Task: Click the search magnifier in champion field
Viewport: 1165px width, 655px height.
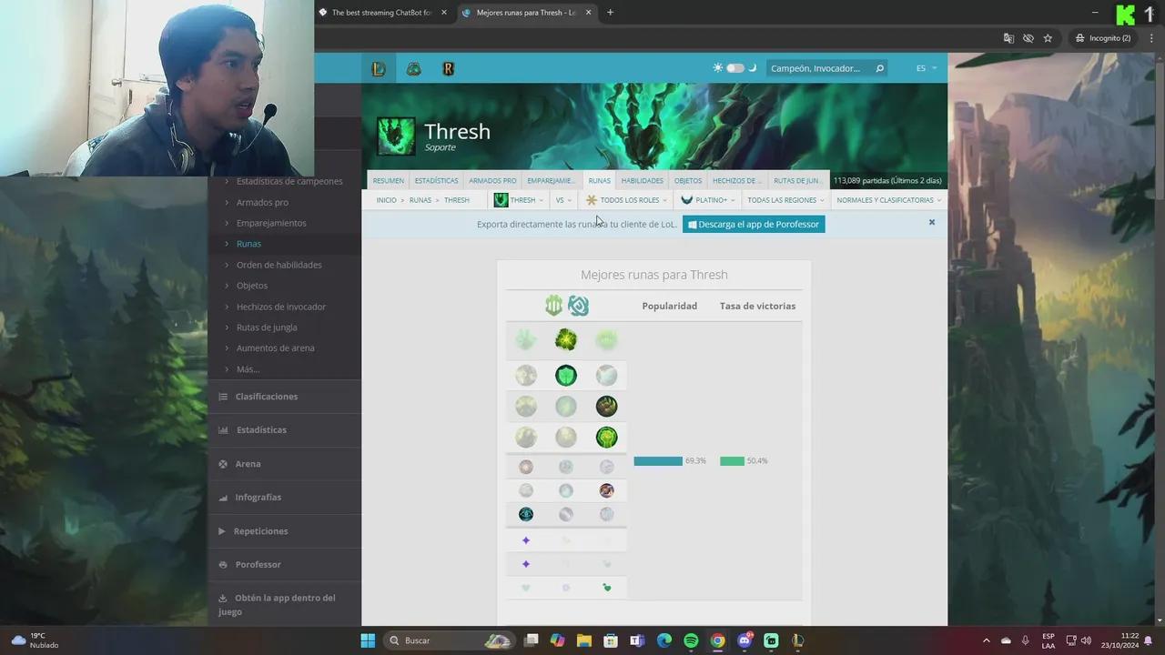Action: pyautogui.click(x=879, y=68)
